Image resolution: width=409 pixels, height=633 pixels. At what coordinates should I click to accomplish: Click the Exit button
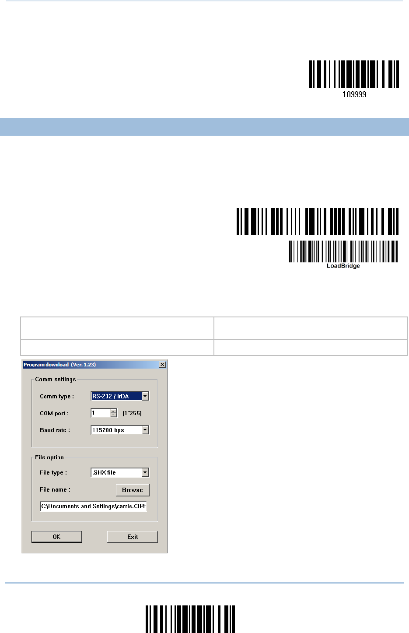(133, 537)
